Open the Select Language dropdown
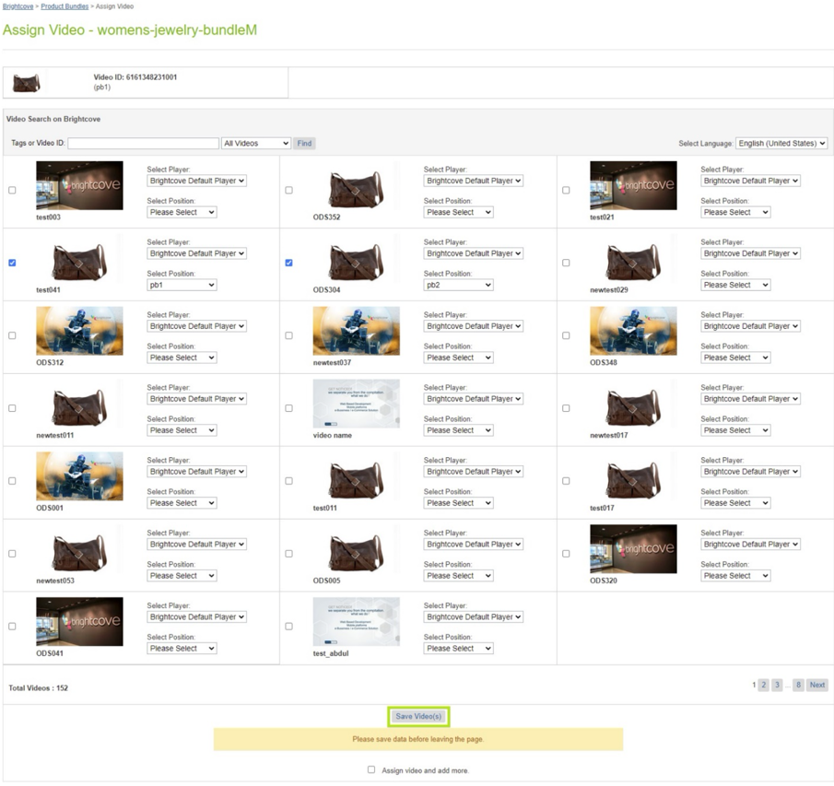 781,143
